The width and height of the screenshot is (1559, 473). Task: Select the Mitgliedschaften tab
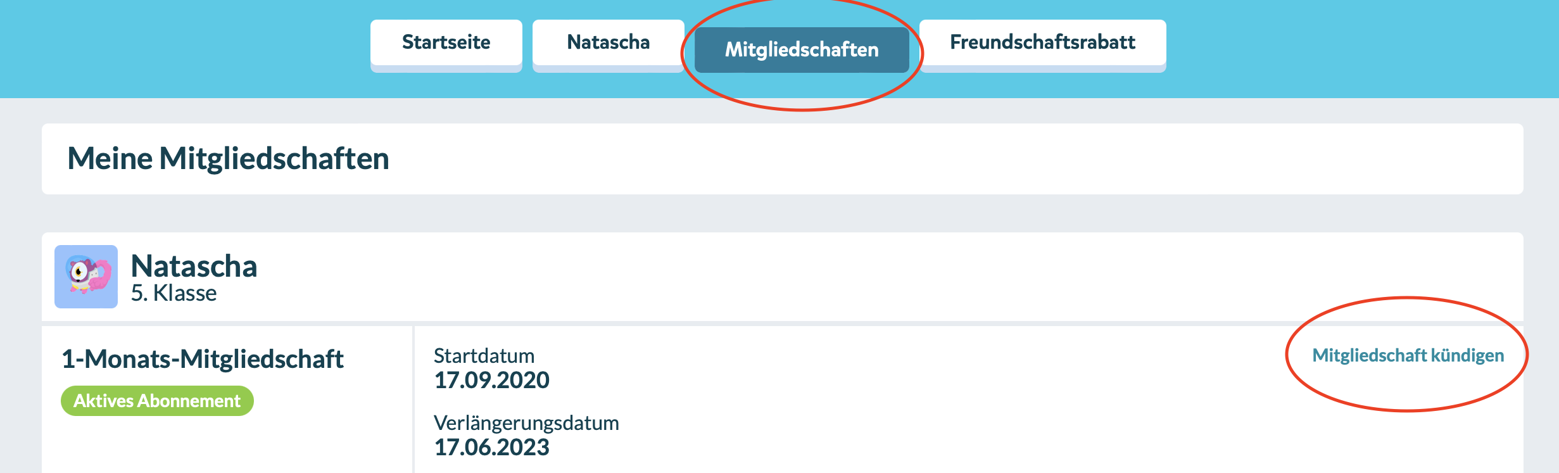(802, 49)
